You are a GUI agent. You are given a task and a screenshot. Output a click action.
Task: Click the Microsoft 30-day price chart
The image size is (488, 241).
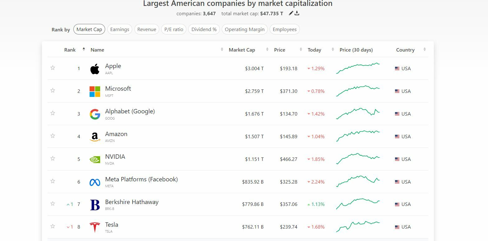point(358,91)
